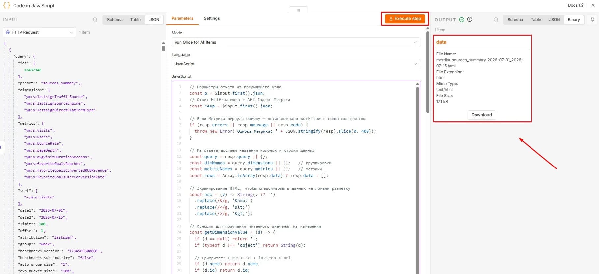This screenshot has height=274, width=599.
Task: Click the globe icon of HTTP Request
Action: coord(8,32)
